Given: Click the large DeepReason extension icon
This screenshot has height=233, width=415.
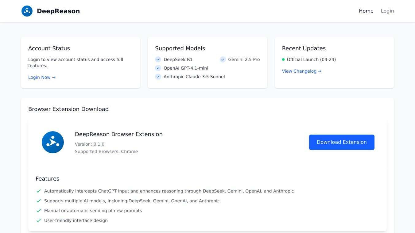Looking at the screenshot, I should coord(53,142).
